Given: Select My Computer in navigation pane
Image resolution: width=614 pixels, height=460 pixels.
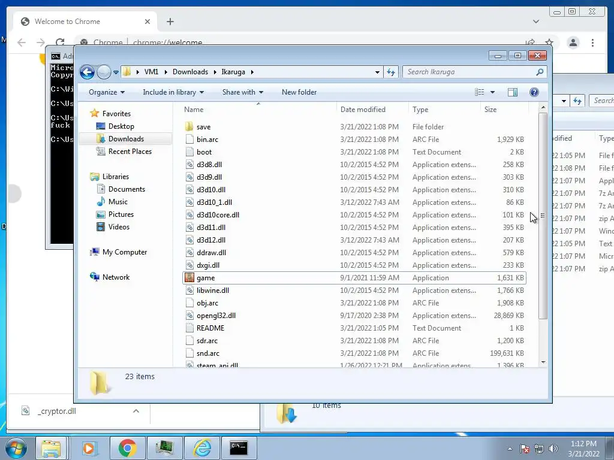Looking at the screenshot, I should coord(125,252).
